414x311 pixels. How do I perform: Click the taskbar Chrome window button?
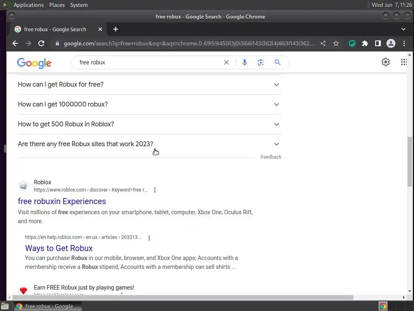[x=48, y=306]
